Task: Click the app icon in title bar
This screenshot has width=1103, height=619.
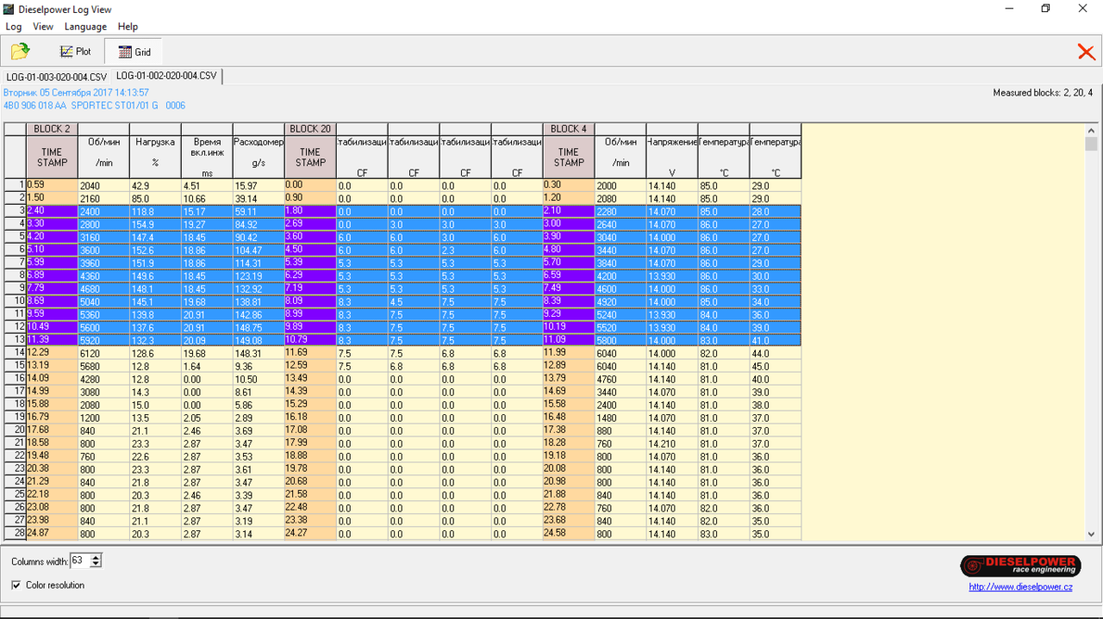Action: pos(9,9)
